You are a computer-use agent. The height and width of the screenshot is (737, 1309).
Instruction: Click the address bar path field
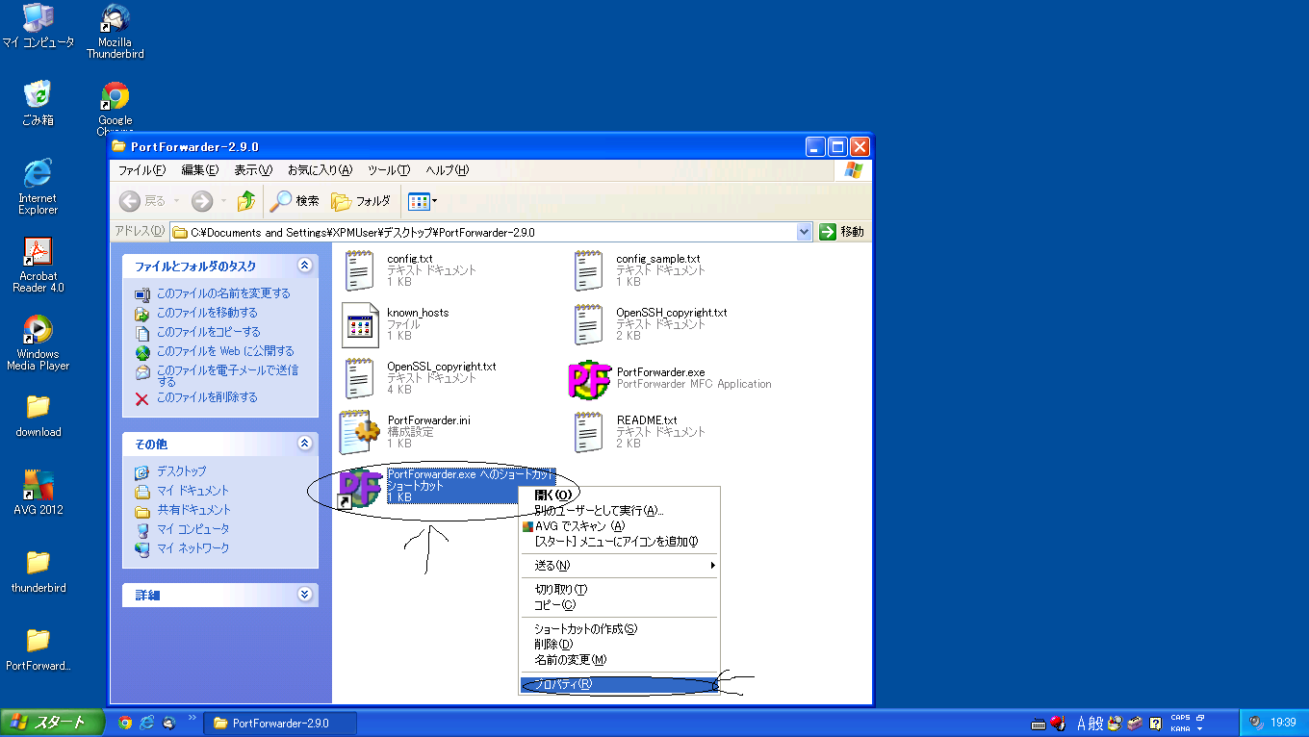click(481, 232)
